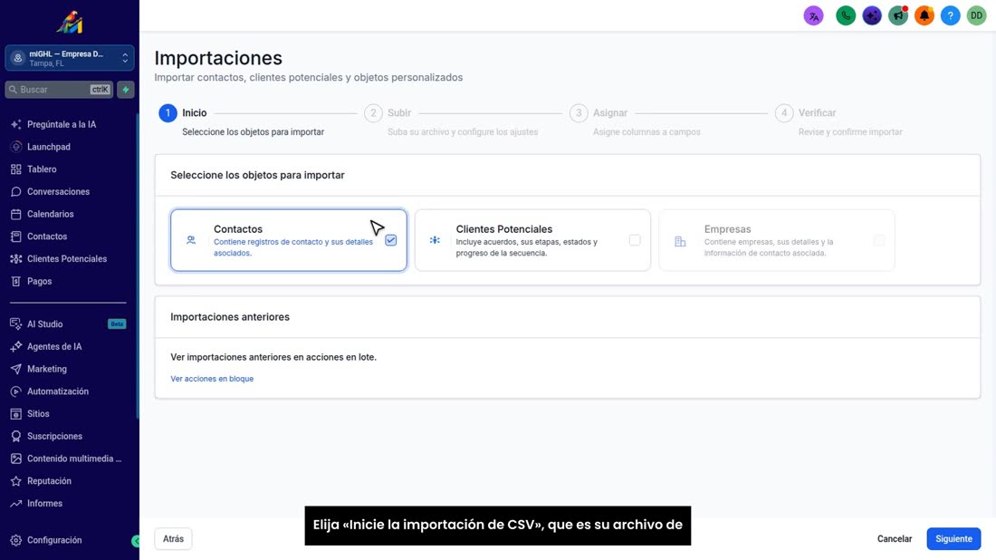Click the parrot logo in the sidebar

click(x=69, y=23)
